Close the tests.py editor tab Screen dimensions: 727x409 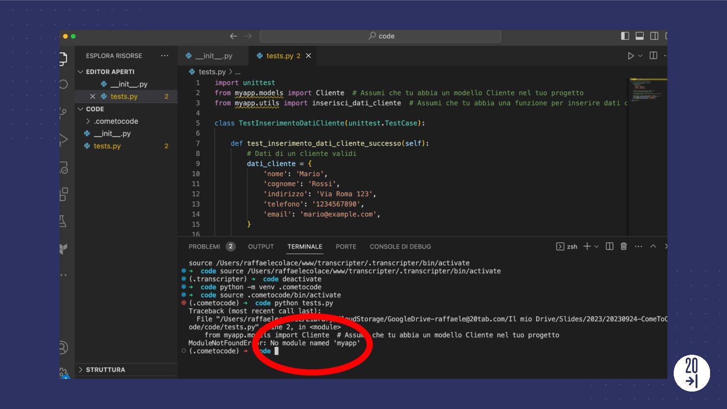[x=308, y=56]
